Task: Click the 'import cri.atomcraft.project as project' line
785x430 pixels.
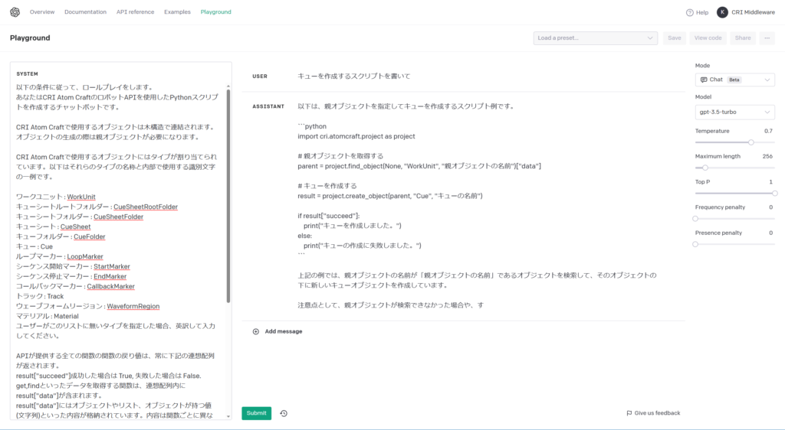Action: coord(356,136)
